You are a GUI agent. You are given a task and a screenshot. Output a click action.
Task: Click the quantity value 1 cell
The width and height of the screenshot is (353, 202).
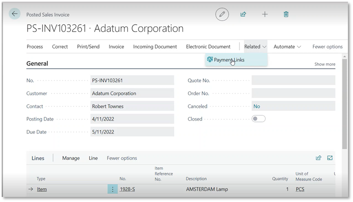coord(287,189)
